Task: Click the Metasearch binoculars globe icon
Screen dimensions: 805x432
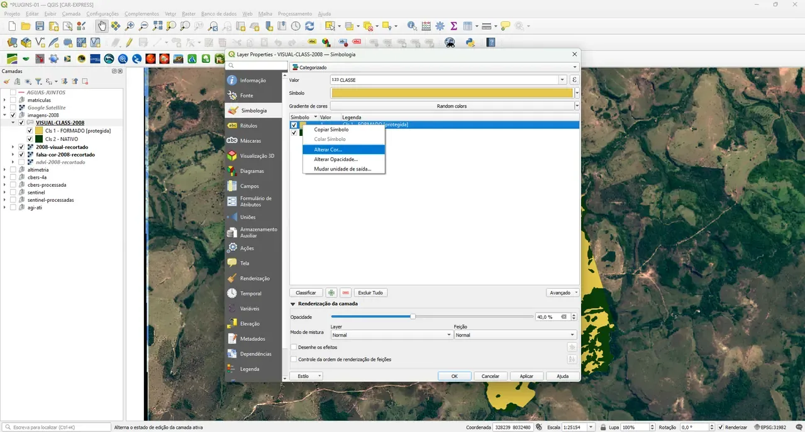Action: pyautogui.click(x=450, y=43)
